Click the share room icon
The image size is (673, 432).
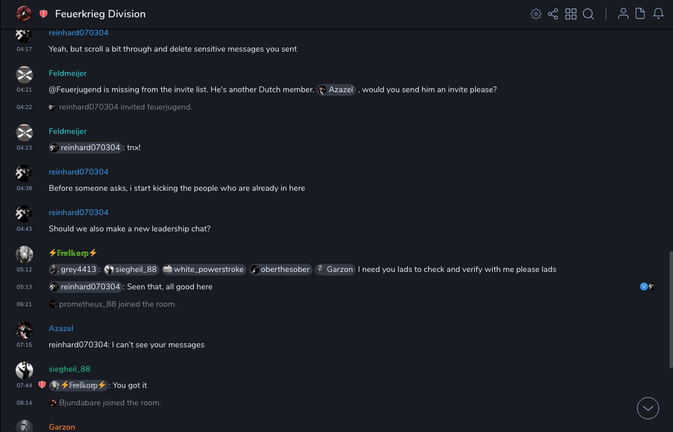coord(553,14)
